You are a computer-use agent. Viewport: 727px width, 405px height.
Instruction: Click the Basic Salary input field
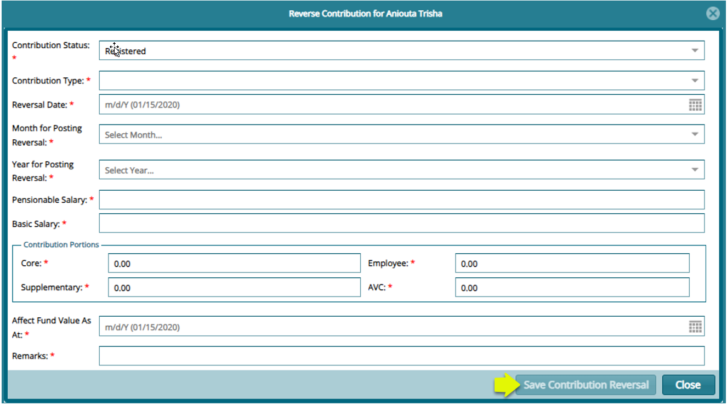[x=401, y=224]
